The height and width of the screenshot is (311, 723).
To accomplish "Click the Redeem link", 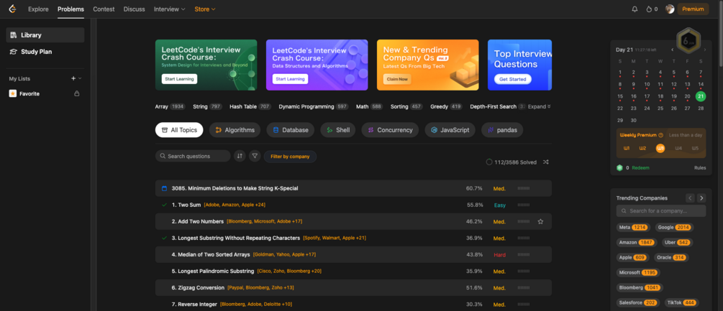I will tap(640, 168).
